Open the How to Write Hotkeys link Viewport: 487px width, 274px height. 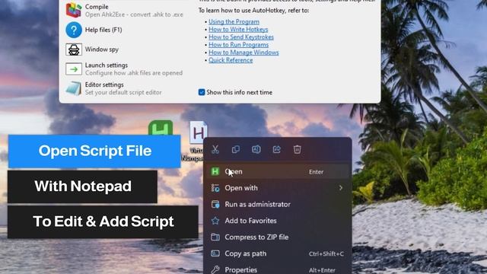[238, 30]
